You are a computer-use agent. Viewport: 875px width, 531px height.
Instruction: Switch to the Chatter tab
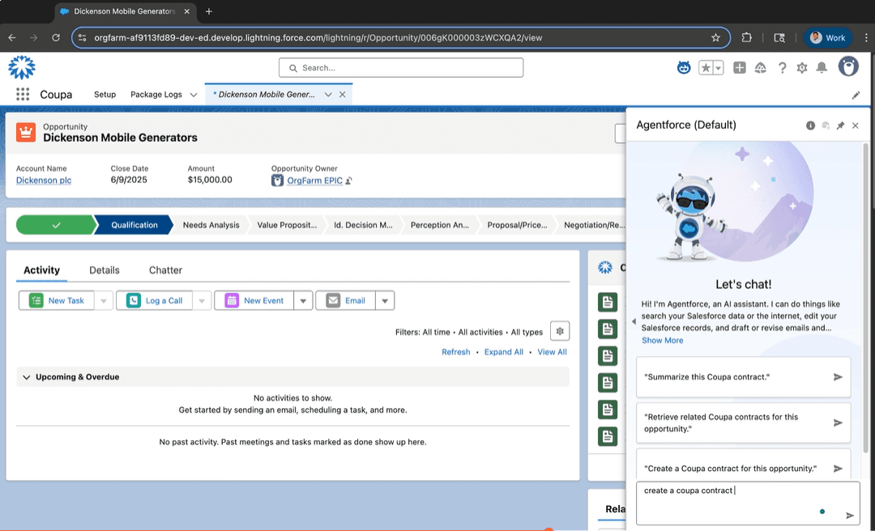pos(165,270)
